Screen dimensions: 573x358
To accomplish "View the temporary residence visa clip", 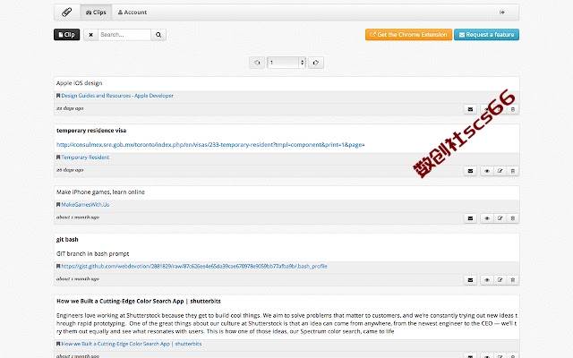I will pos(487,171).
